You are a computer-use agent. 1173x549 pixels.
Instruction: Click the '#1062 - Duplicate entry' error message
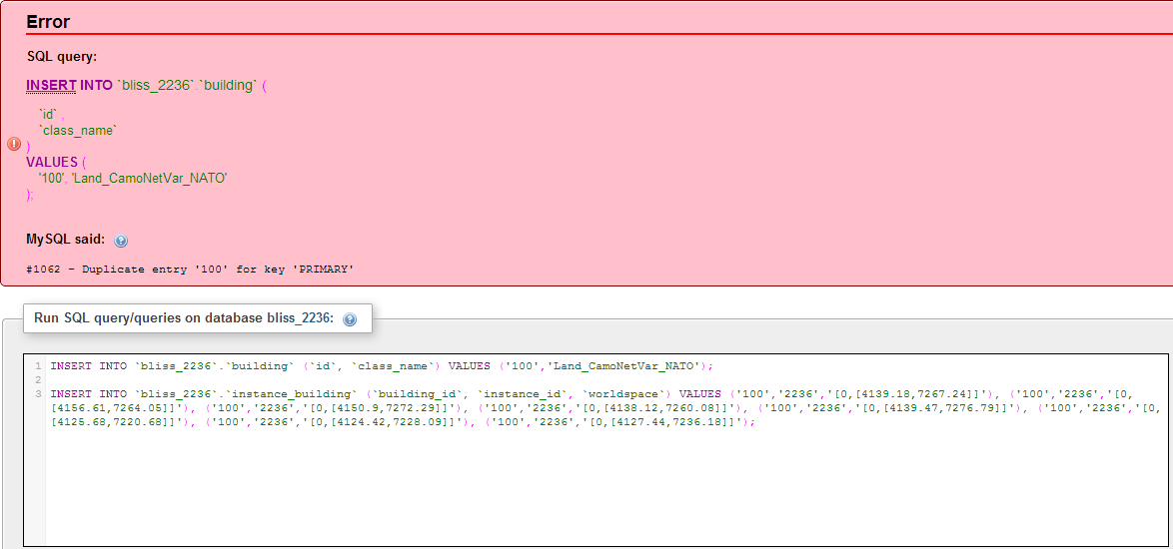(190, 269)
